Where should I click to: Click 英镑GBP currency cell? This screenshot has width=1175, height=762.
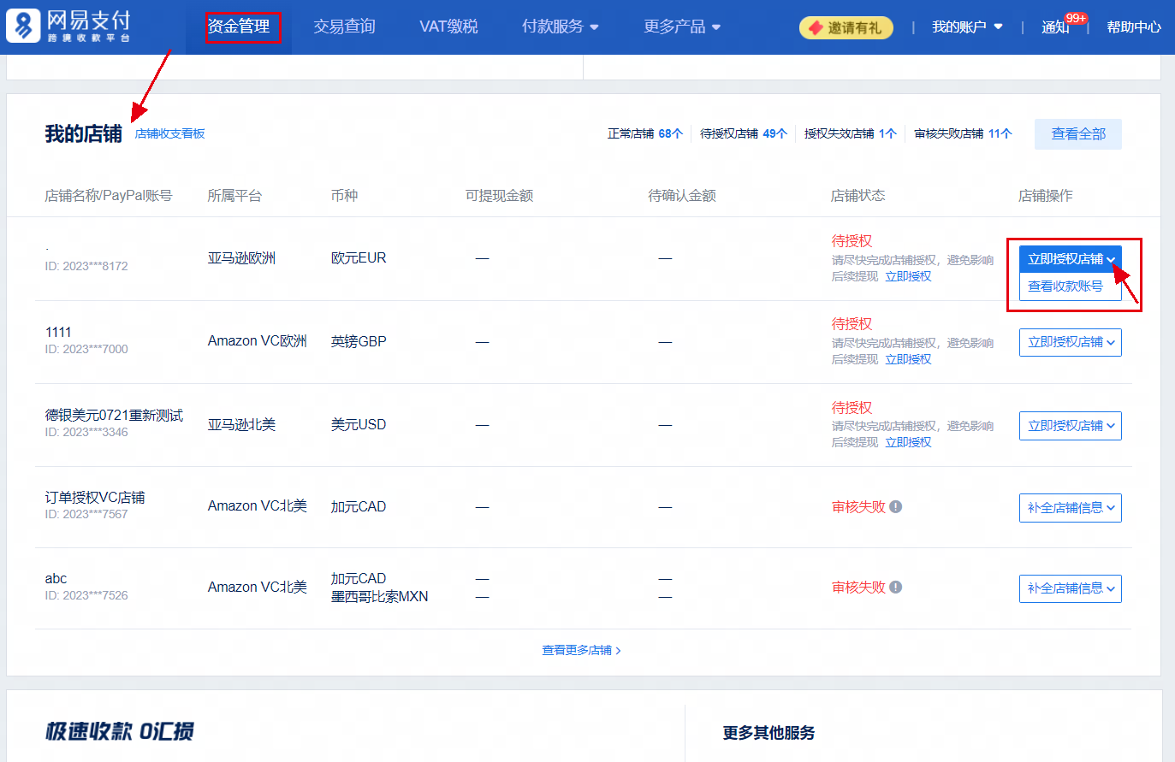click(x=359, y=341)
